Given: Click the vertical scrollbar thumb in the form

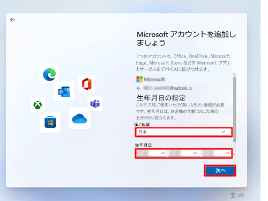Looking at the screenshot, I should 235,110.
